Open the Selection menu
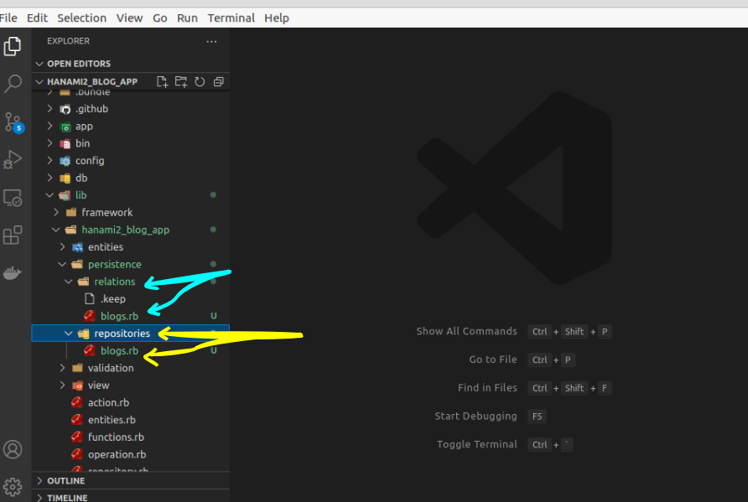 click(x=81, y=18)
